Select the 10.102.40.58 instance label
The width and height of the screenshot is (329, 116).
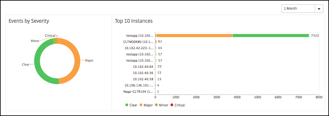tap(143, 79)
